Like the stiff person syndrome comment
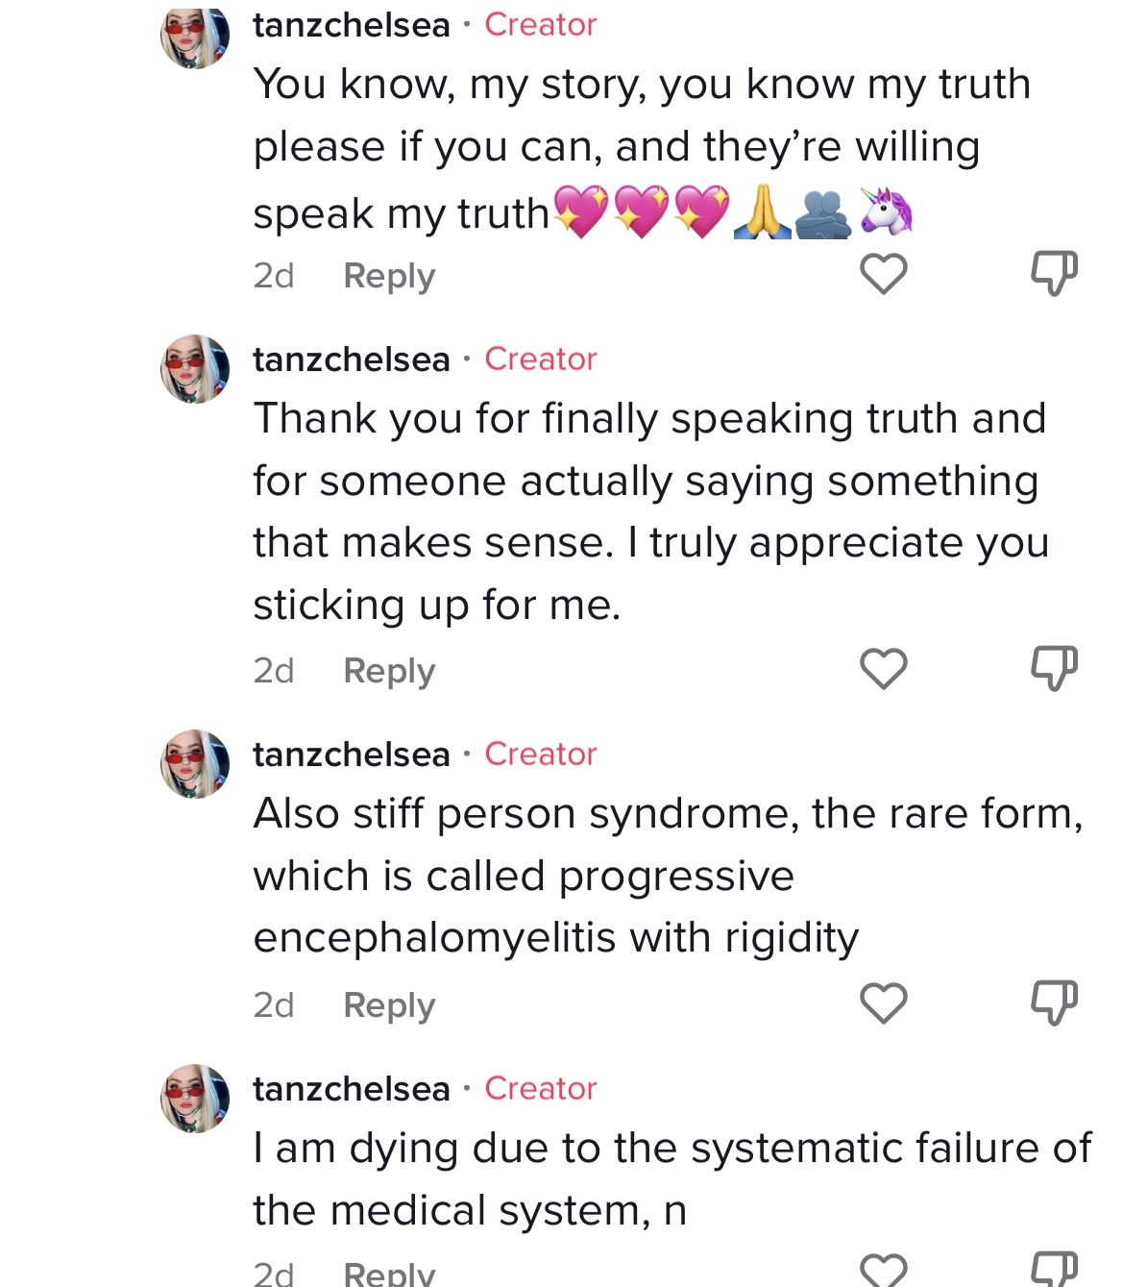The width and height of the screenshot is (1123, 1287). click(x=884, y=1003)
